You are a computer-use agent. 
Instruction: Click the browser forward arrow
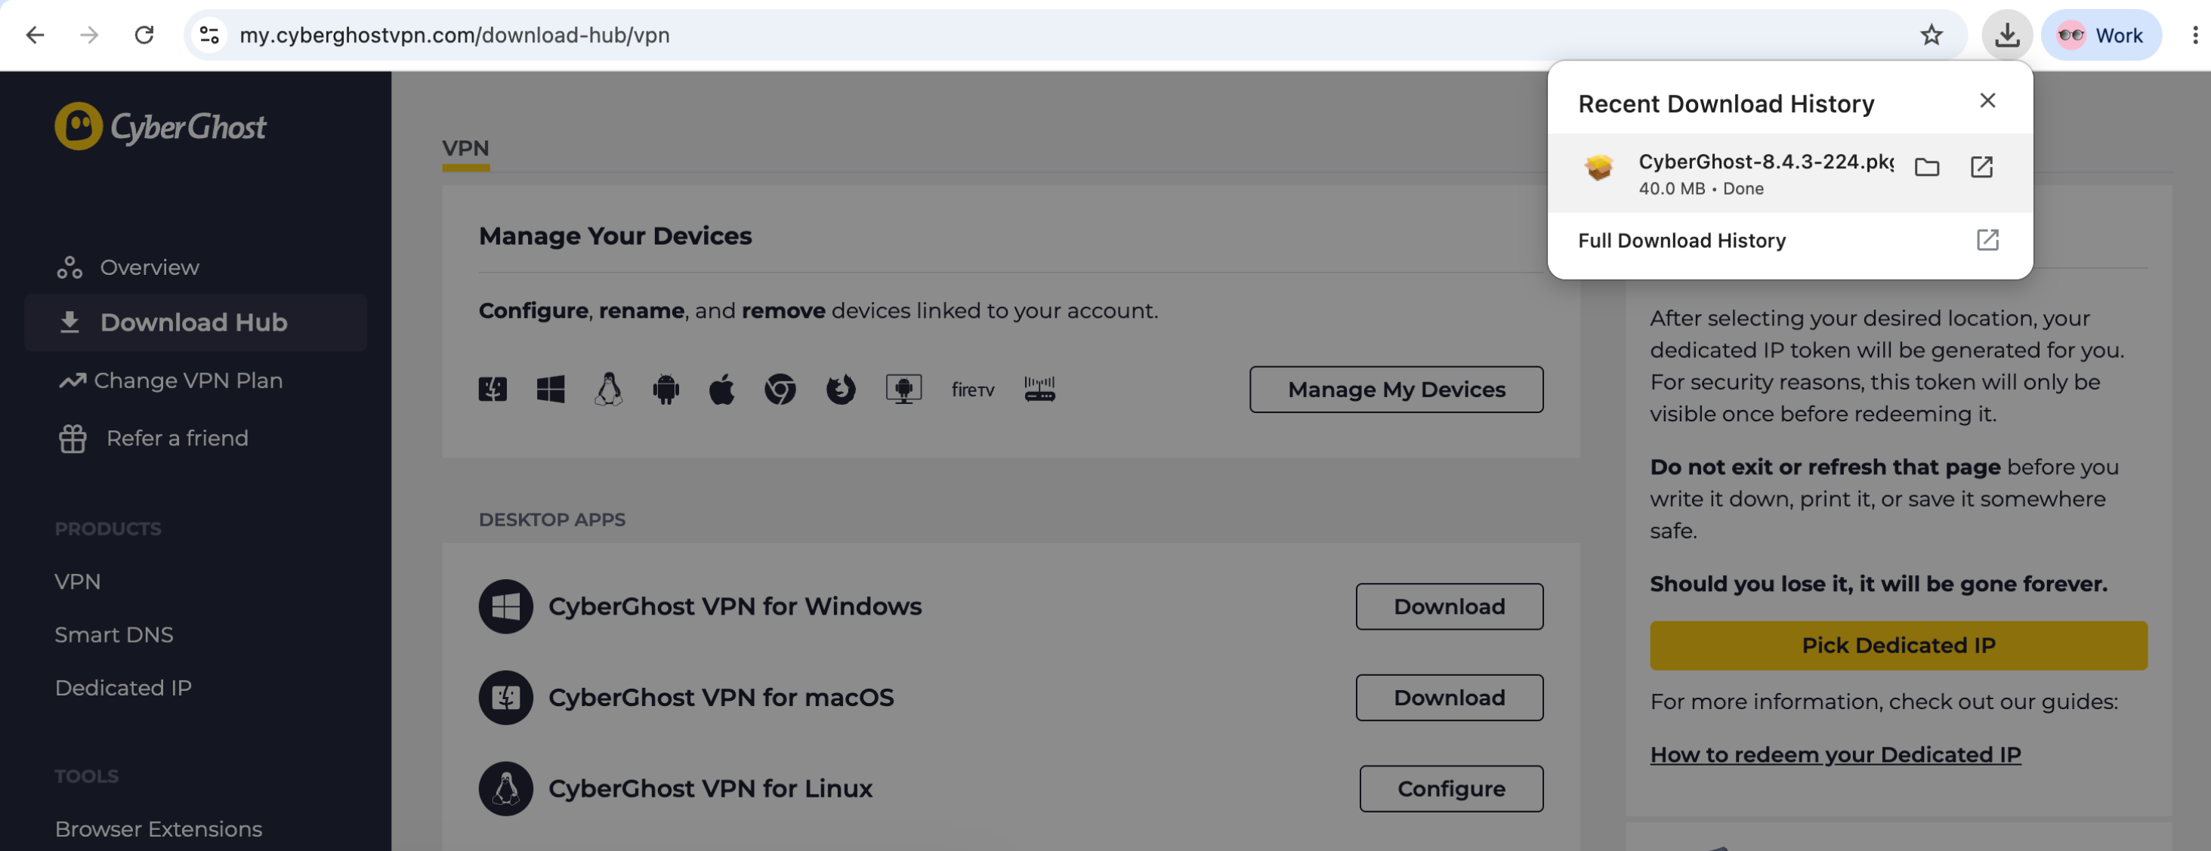[89, 35]
